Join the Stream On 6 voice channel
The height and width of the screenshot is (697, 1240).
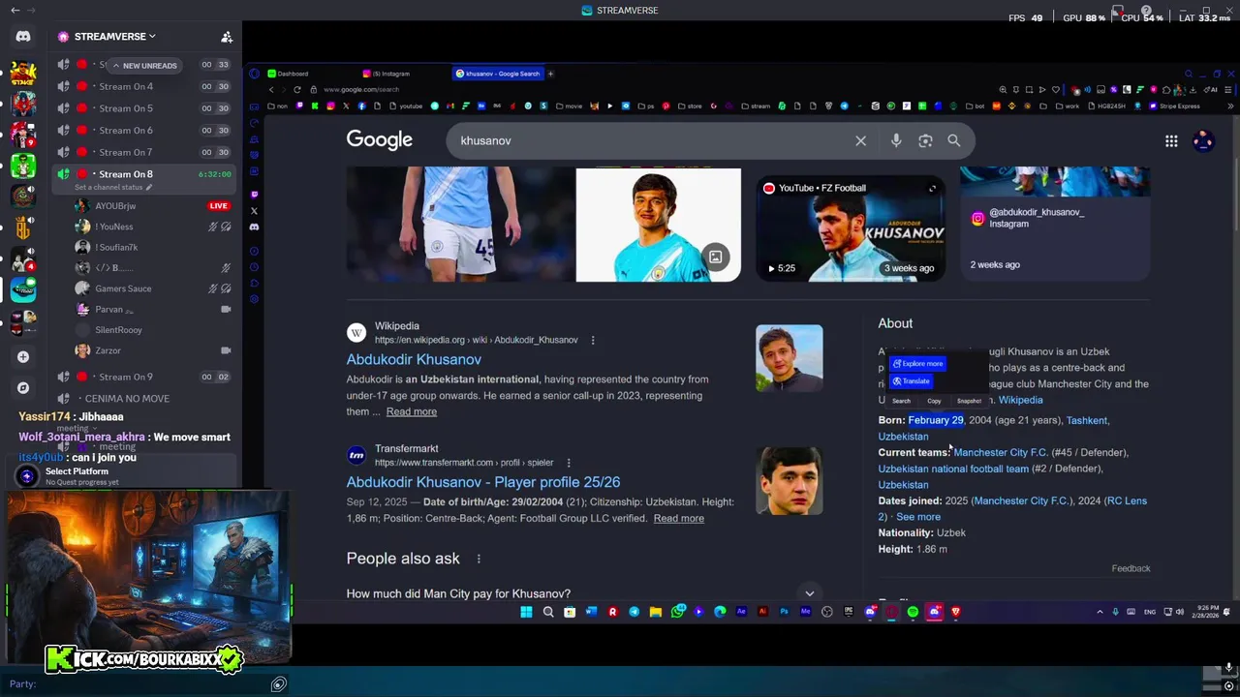point(142,131)
